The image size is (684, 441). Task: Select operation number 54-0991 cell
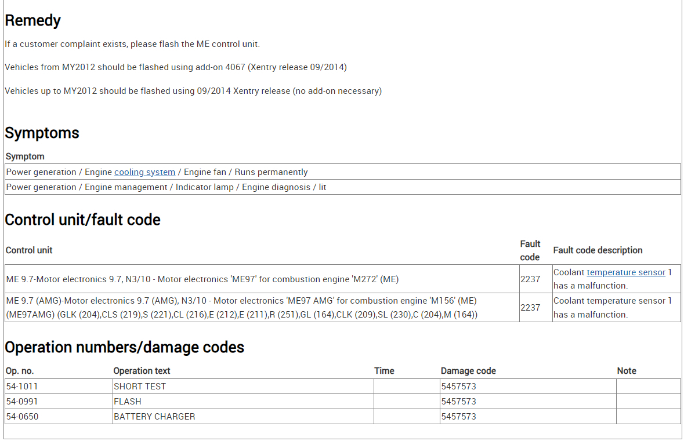(x=22, y=402)
